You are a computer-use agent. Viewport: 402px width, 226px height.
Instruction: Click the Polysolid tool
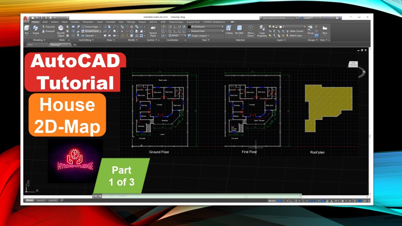tap(48, 27)
